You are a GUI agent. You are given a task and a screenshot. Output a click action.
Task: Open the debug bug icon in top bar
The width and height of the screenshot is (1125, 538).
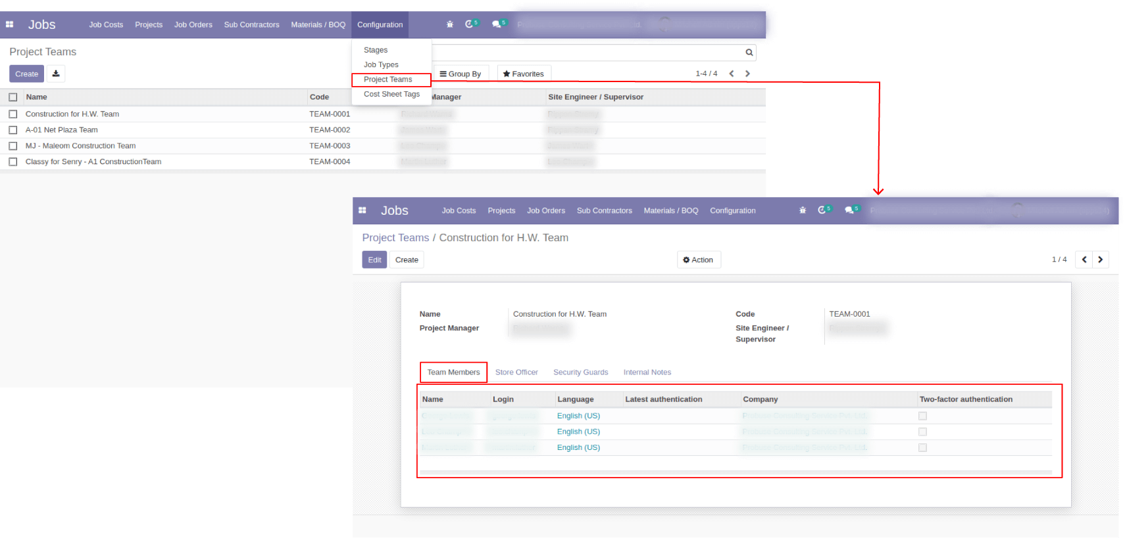tap(450, 24)
